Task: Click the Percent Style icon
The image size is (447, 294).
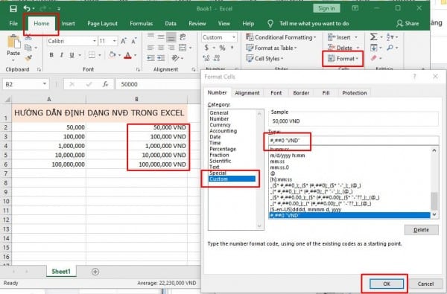Action: coord(222,48)
